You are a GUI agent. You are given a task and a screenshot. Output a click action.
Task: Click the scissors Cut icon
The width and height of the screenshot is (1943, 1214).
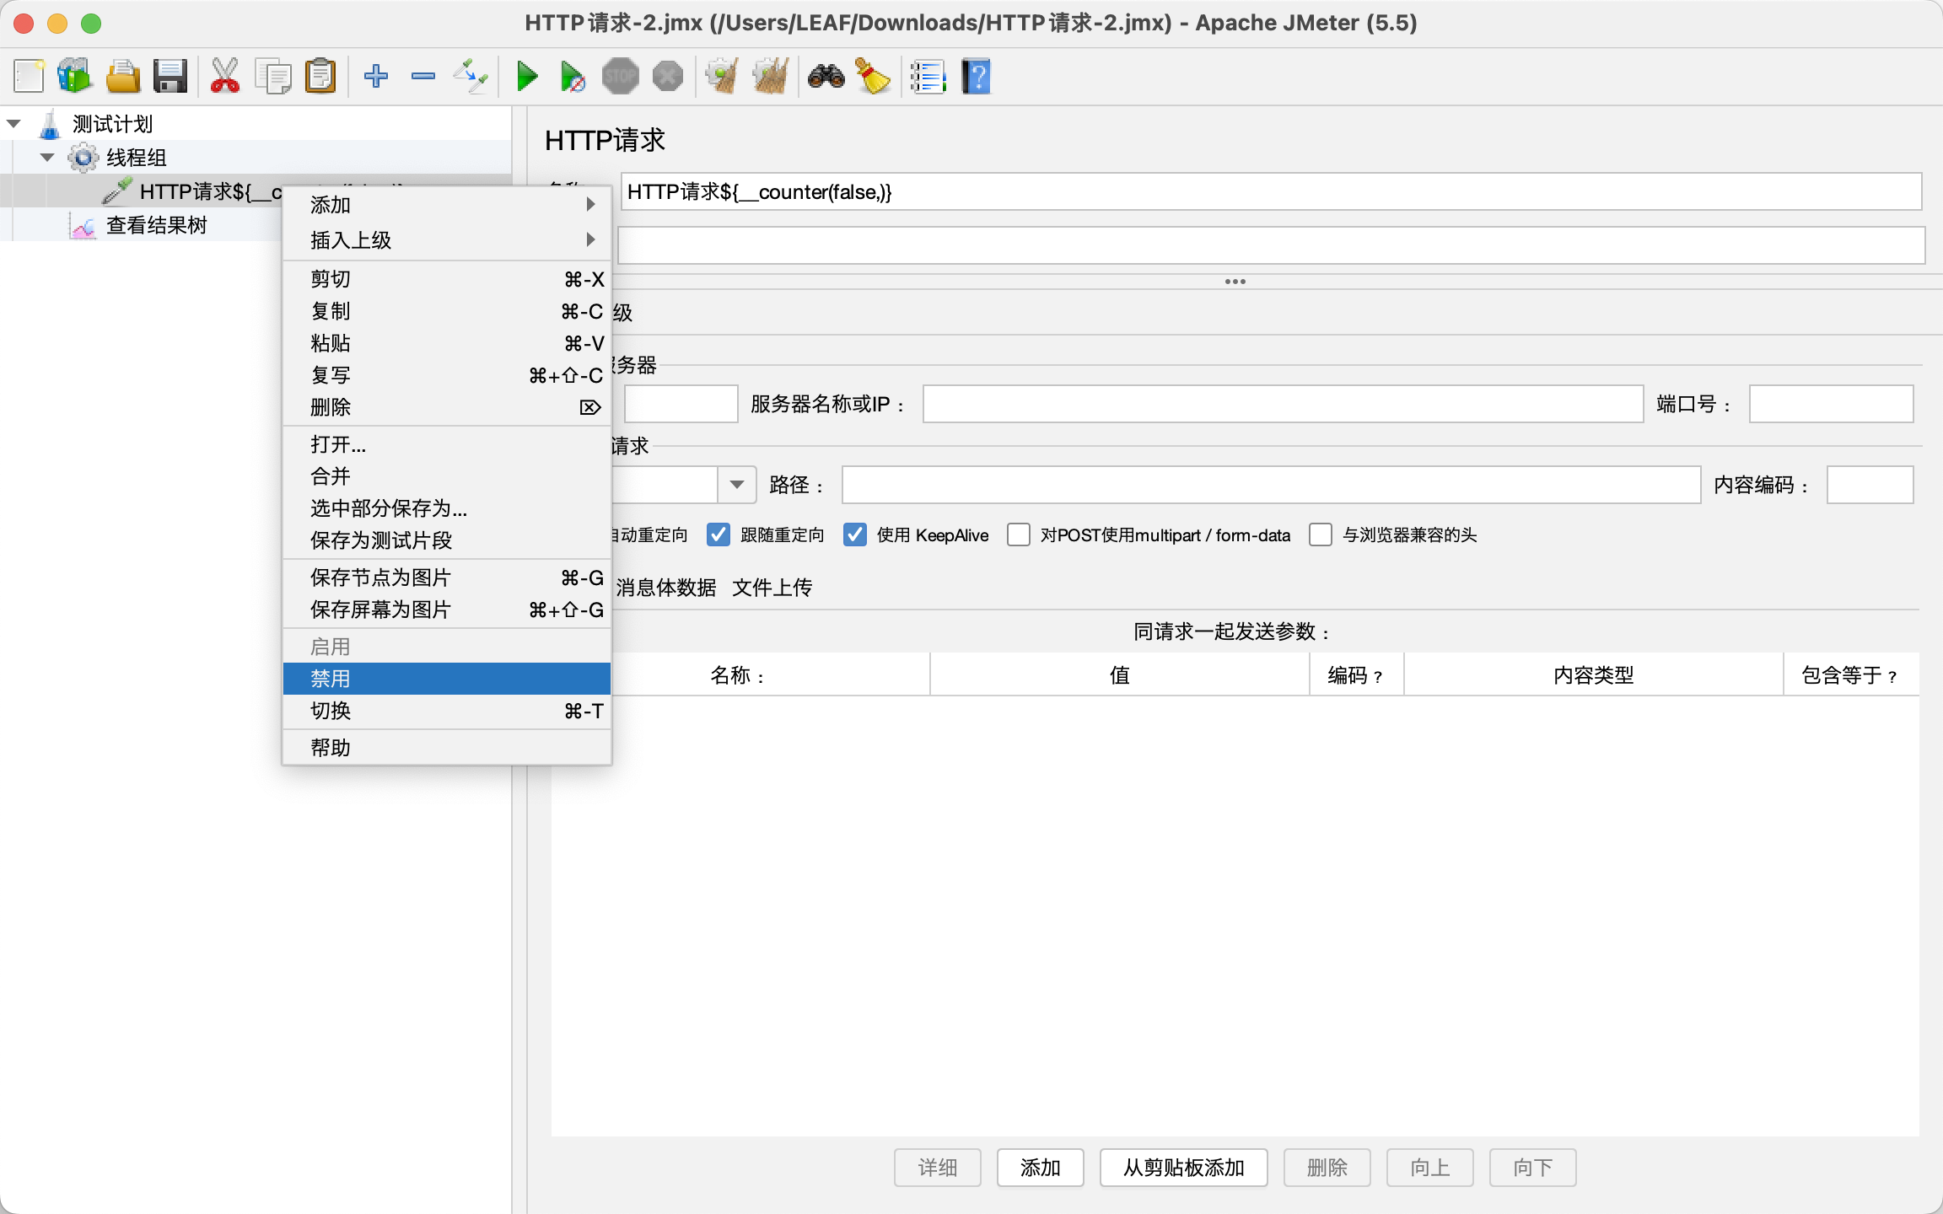tap(224, 77)
